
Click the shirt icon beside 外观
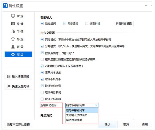point(13,39)
